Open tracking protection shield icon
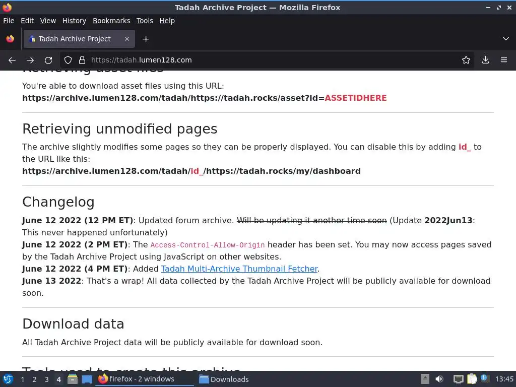 pos(68,60)
